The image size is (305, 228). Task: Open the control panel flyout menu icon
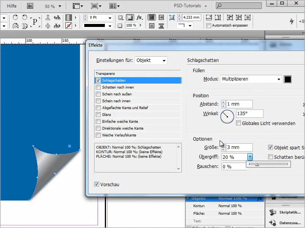(302, 21)
